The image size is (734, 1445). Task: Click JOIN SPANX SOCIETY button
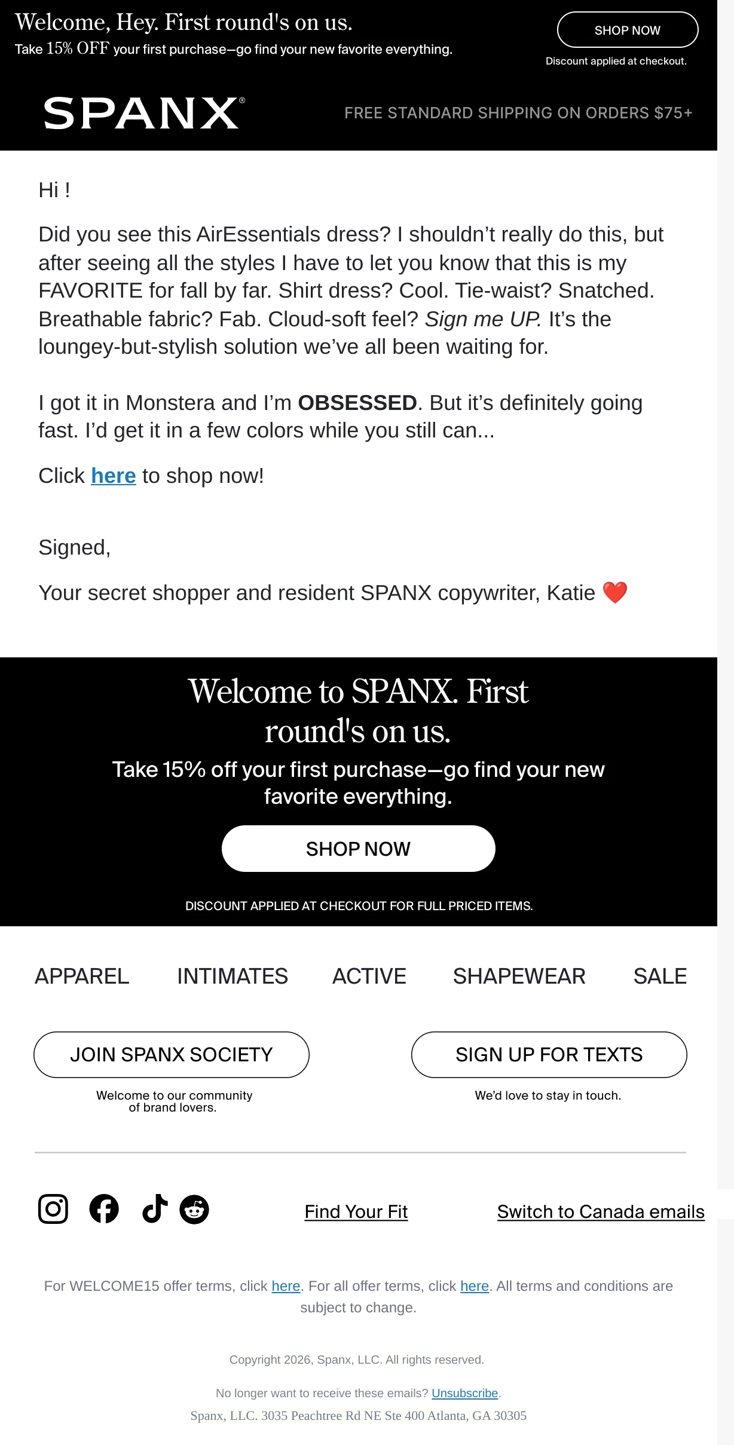172,1055
